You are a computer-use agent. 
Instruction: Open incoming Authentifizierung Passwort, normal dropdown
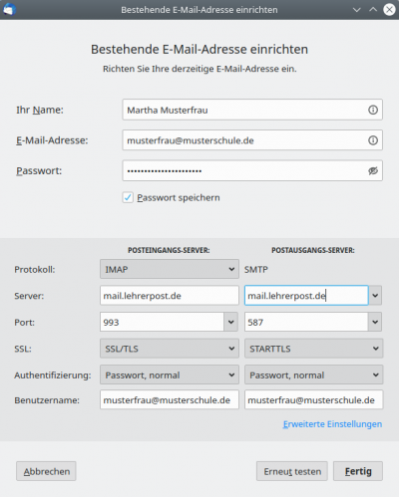pyautogui.click(x=170, y=374)
